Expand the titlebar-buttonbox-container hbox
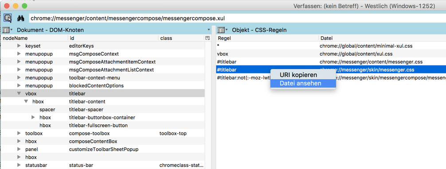This screenshot has height=169, width=446. [x=33, y=117]
